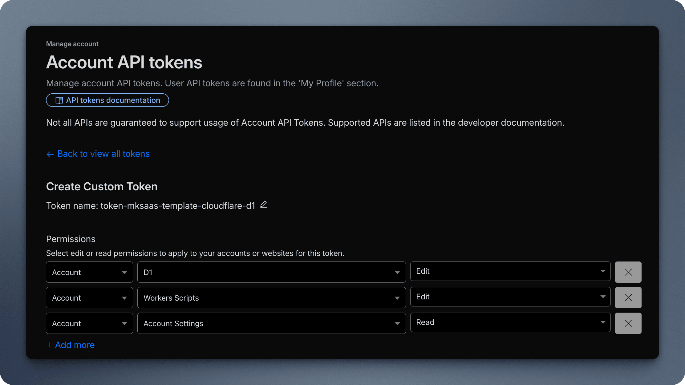The width and height of the screenshot is (685, 385).
Task: Remove the Workers Scripts permission row
Action: [x=628, y=298]
